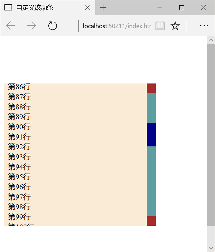Select the 自定义滚动条 tab
Viewport: 215px width, 252px height.
pyautogui.click(x=48, y=8)
